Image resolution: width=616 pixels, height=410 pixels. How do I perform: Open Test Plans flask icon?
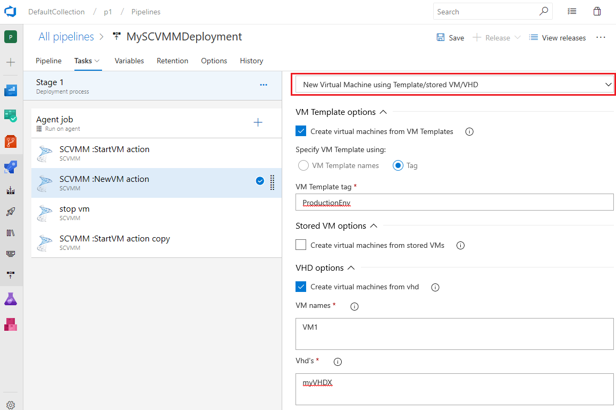pos(11,298)
